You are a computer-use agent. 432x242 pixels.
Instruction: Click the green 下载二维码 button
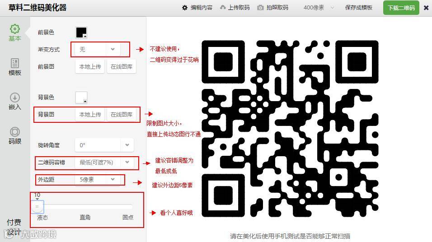point(401,8)
